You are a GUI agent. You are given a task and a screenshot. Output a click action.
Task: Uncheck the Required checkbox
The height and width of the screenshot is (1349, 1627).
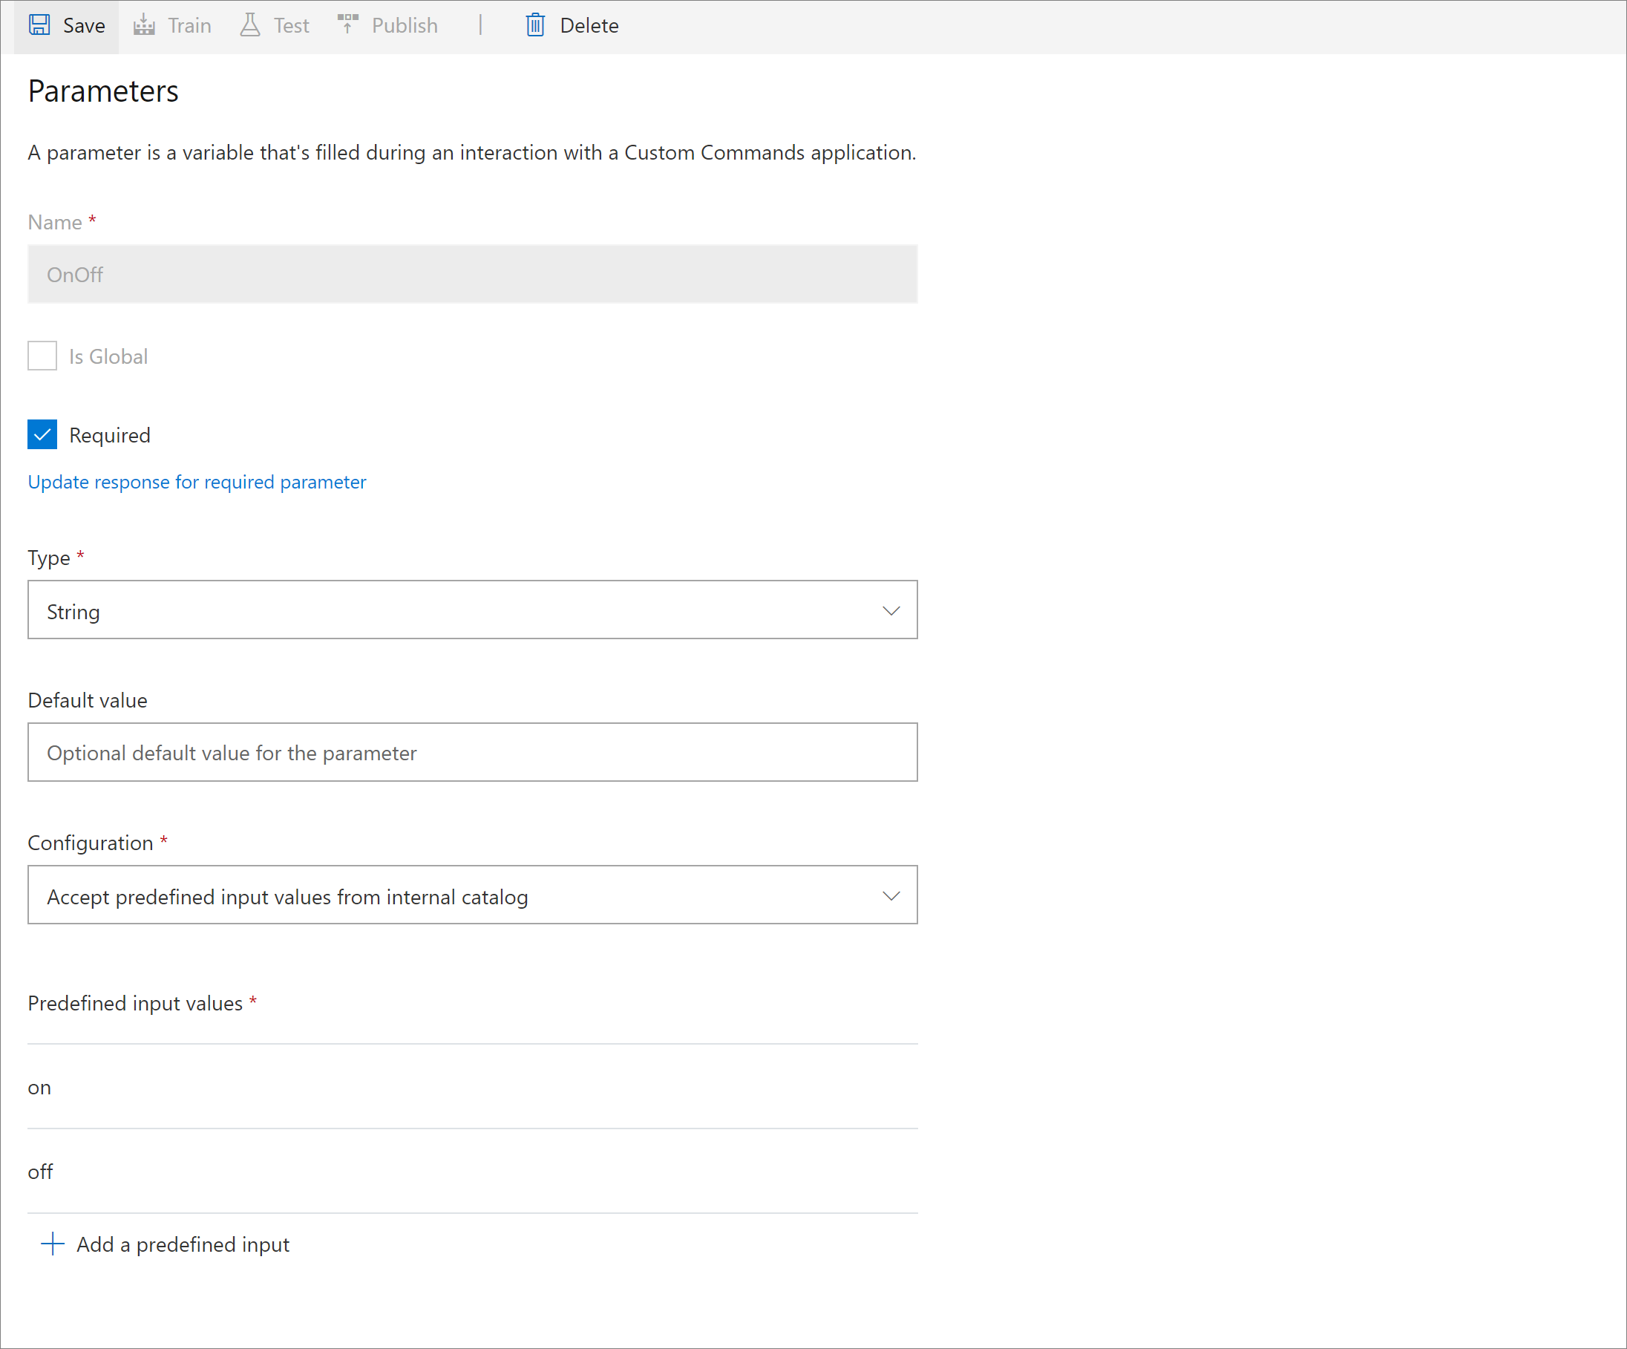42,434
